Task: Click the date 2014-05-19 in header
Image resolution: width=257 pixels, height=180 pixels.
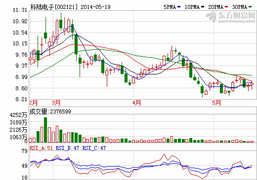Action: click(95, 7)
